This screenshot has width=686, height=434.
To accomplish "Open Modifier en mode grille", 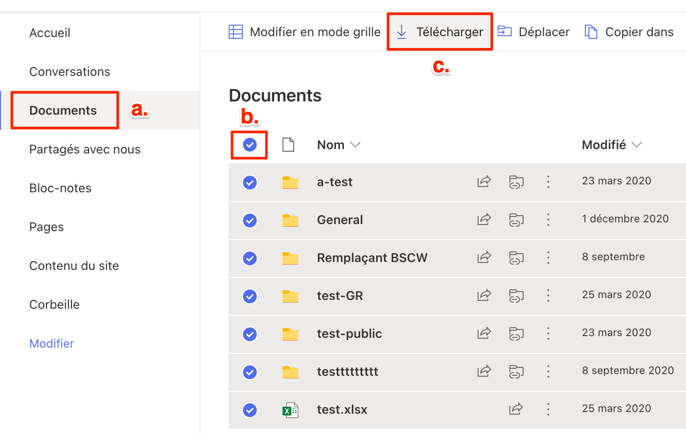I will (305, 32).
